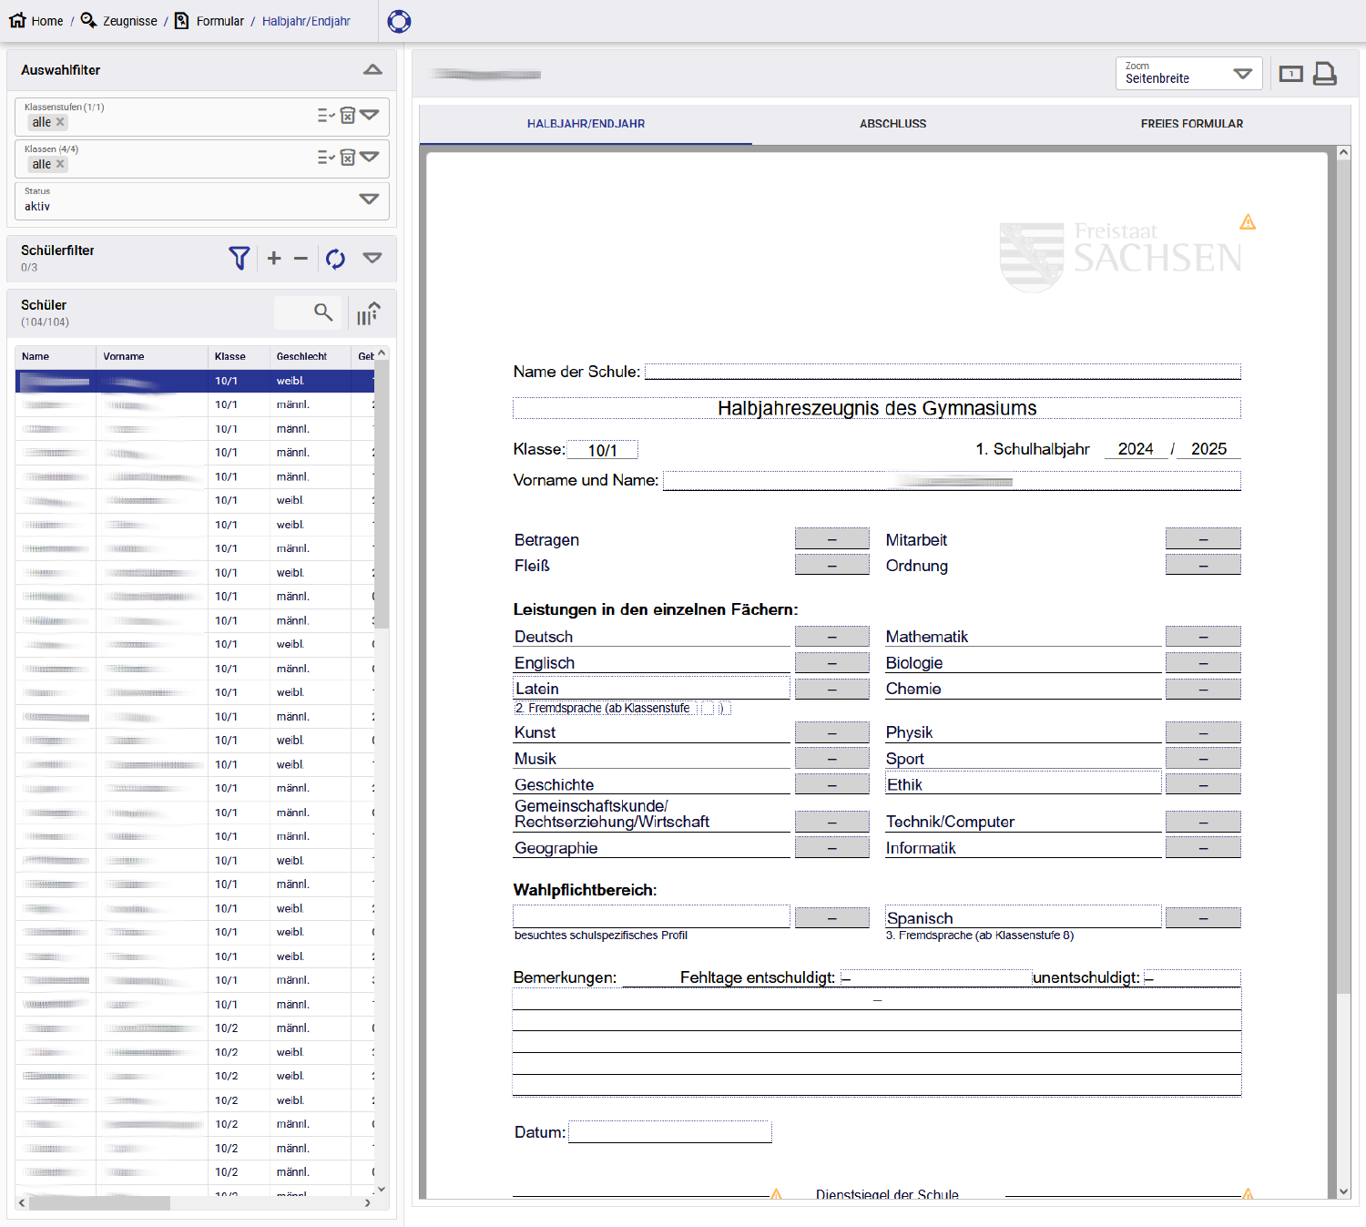Viewport: 1366px width, 1227px height.
Task: Open the Schüler column settings icon
Action: 368,313
